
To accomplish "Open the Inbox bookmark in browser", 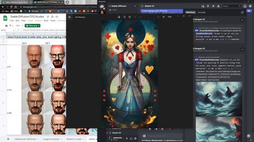I will 14,11.
